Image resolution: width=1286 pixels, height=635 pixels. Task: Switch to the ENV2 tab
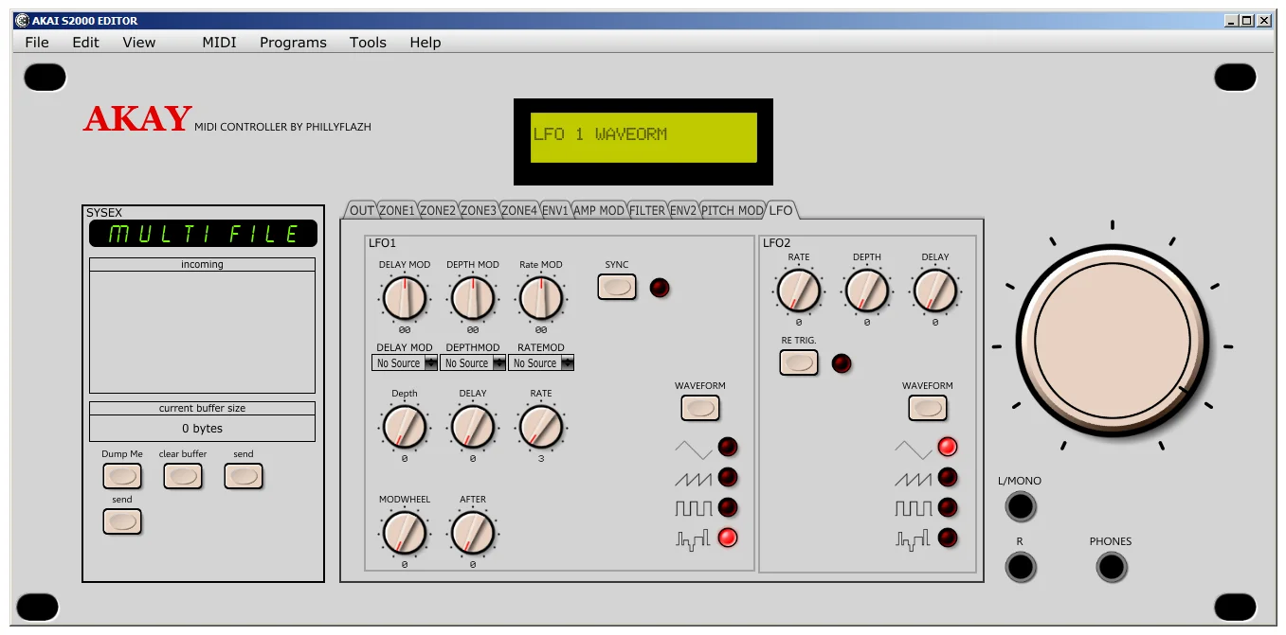[x=683, y=210]
